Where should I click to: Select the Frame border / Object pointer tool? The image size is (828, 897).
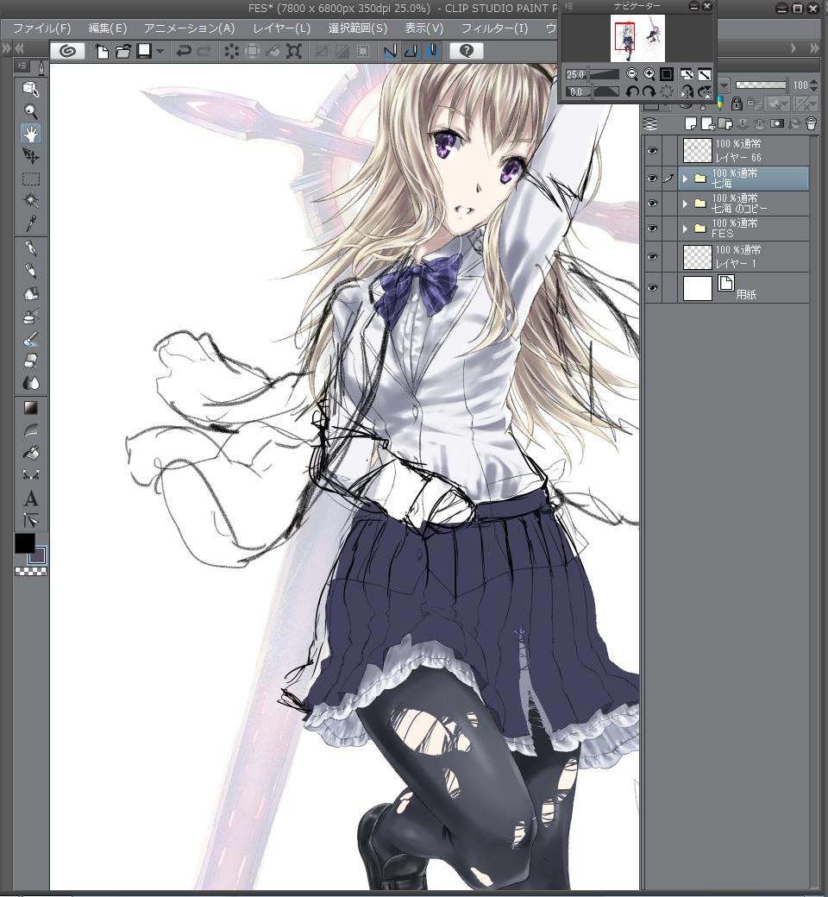click(31, 521)
